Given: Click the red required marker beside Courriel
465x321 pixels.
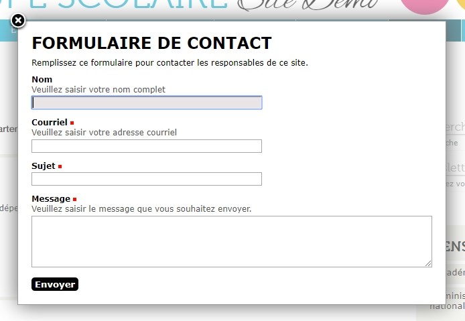Looking at the screenshot, I should (x=72, y=123).
